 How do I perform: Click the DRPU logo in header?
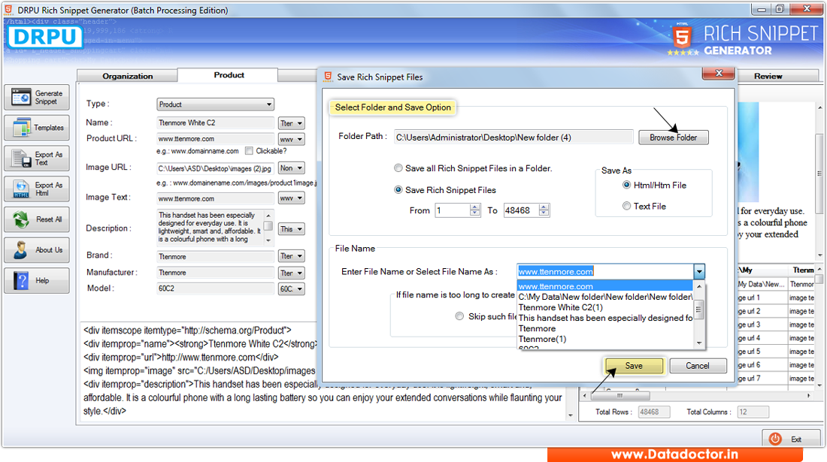click(x=45, y=37)
